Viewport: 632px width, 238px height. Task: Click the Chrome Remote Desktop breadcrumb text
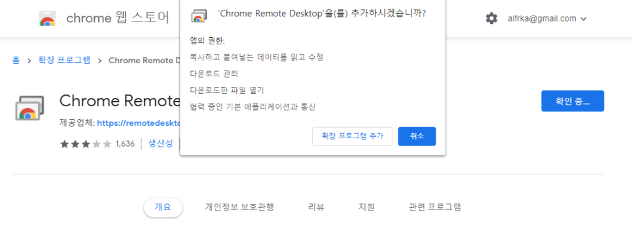coord(144,60)
